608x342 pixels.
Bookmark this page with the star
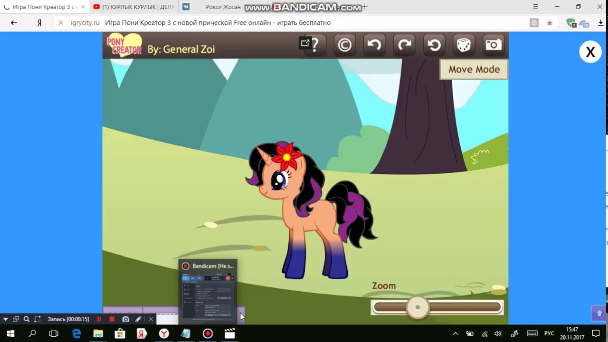tap(550, 23)
